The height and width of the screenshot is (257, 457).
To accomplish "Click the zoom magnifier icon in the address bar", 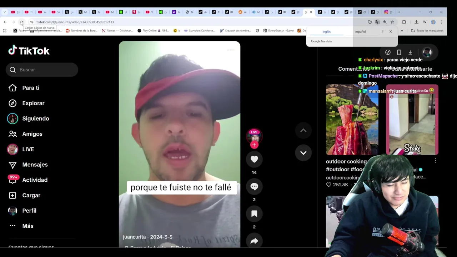I will [385, 22].
